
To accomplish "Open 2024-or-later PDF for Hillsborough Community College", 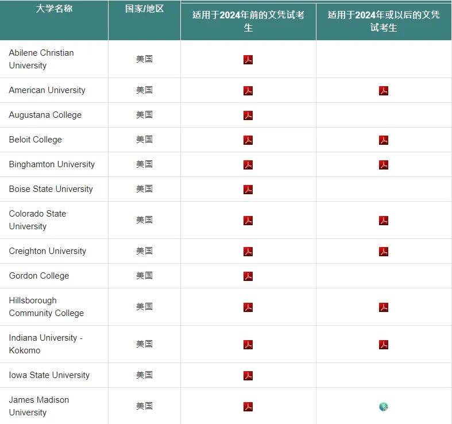I will click(384, 307).
